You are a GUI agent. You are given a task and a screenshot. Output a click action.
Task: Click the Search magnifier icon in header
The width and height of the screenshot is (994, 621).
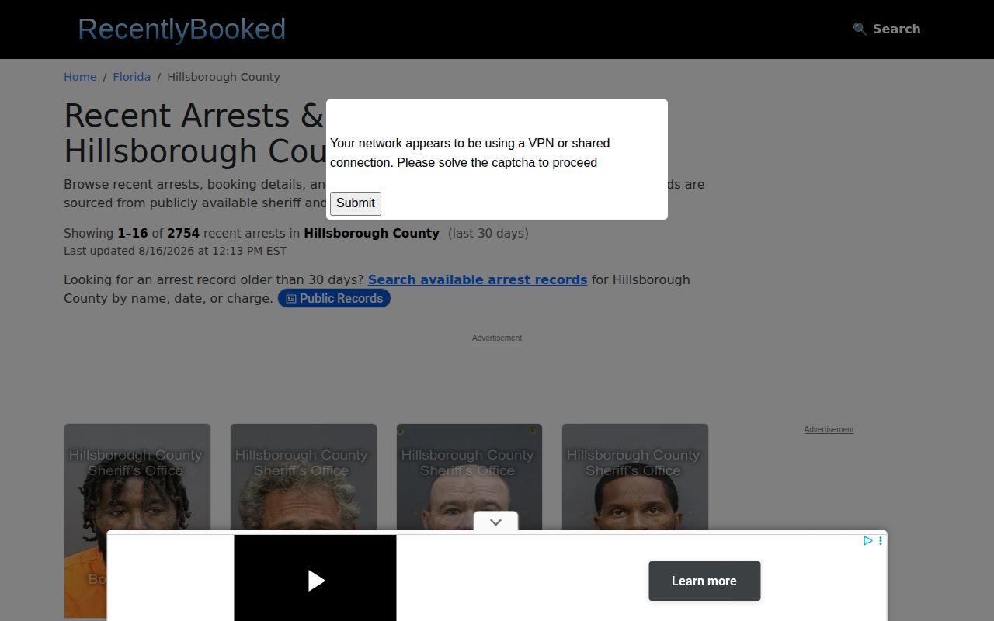tap(860, 29)
